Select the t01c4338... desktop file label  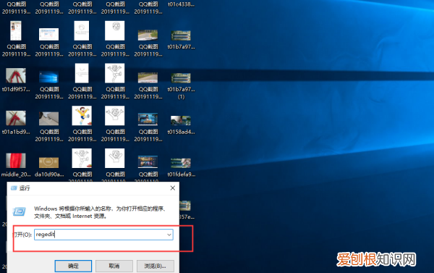181,4
